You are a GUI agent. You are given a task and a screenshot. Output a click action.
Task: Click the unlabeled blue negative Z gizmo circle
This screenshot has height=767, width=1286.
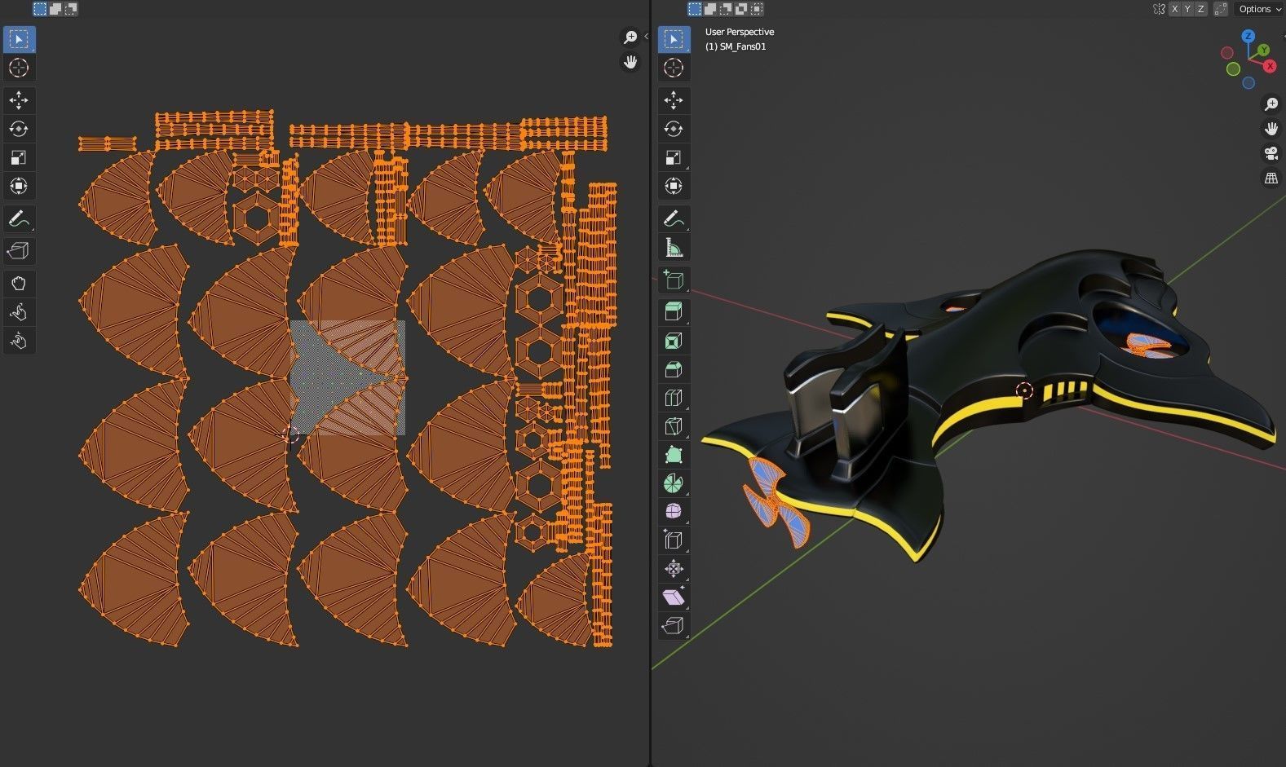coord(1248,83)
